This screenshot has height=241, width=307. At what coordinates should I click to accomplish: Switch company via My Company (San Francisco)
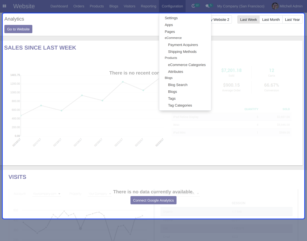[x=241, y=6]
